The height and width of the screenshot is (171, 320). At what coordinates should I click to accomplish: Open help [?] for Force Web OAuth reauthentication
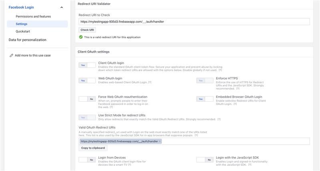click(x=111, y=107)
